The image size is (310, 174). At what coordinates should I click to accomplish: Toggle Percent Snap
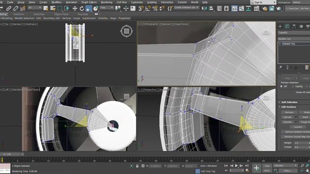tap(155, 8)
